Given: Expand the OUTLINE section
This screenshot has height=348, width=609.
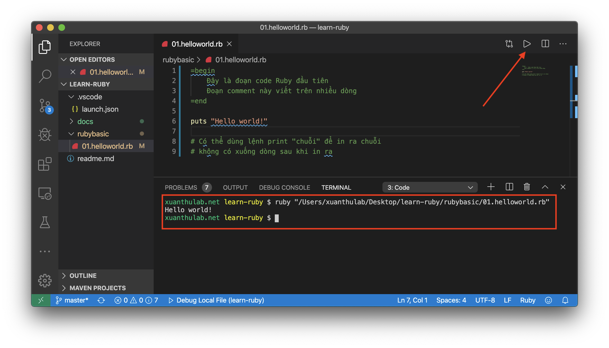Looking at the screenshot, I should tap(83, 276).
